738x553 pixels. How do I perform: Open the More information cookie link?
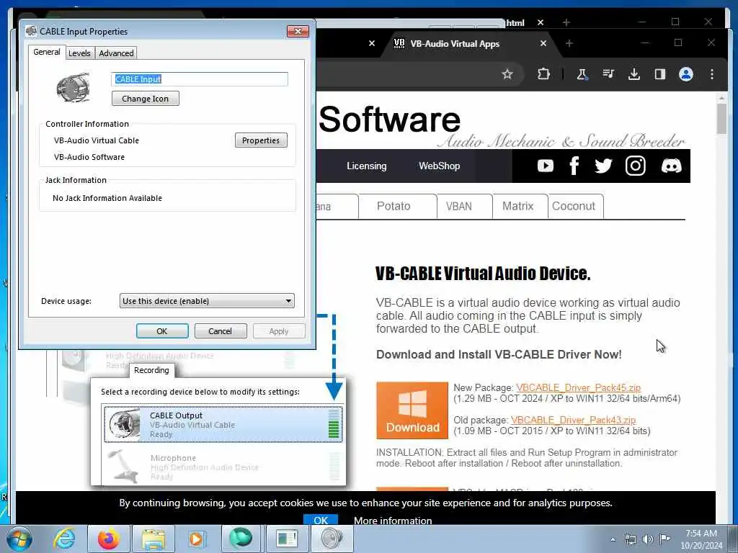click(393, 521)
